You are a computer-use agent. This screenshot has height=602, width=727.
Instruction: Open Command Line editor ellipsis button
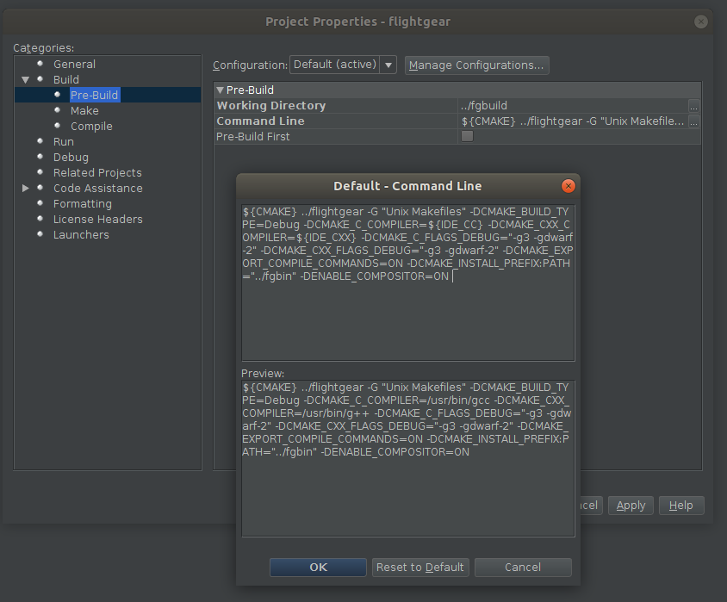pyautogui.click(x=693, y=121)
